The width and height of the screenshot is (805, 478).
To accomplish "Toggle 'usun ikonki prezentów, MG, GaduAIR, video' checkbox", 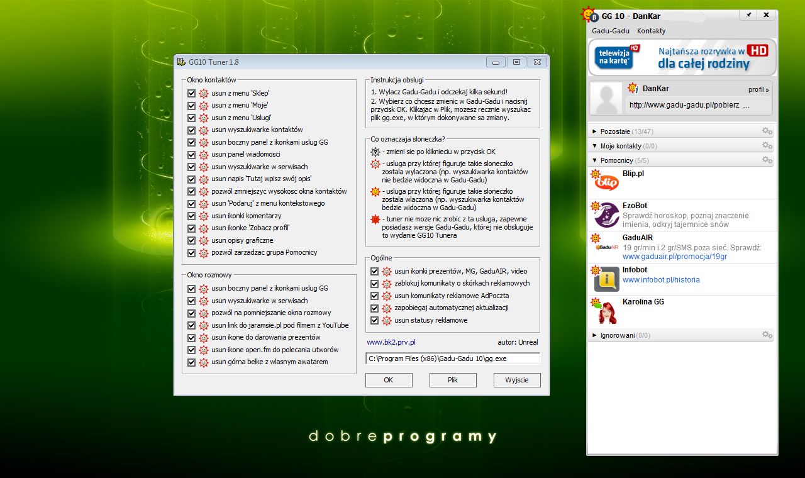I will (x=375, y=271).
